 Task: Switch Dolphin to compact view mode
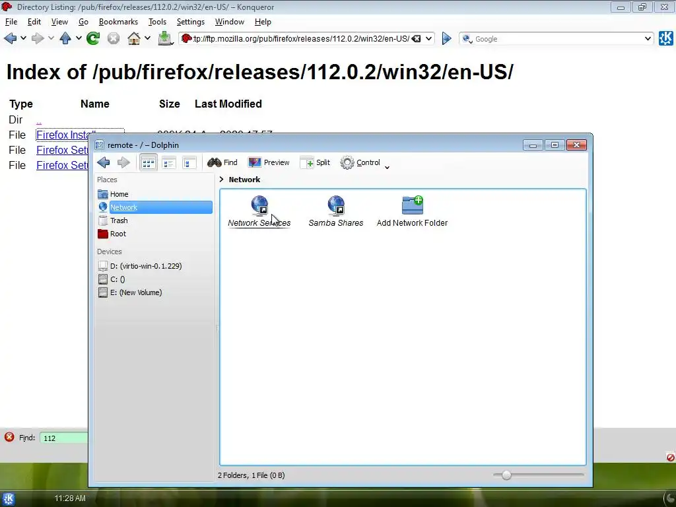point(168,163)
